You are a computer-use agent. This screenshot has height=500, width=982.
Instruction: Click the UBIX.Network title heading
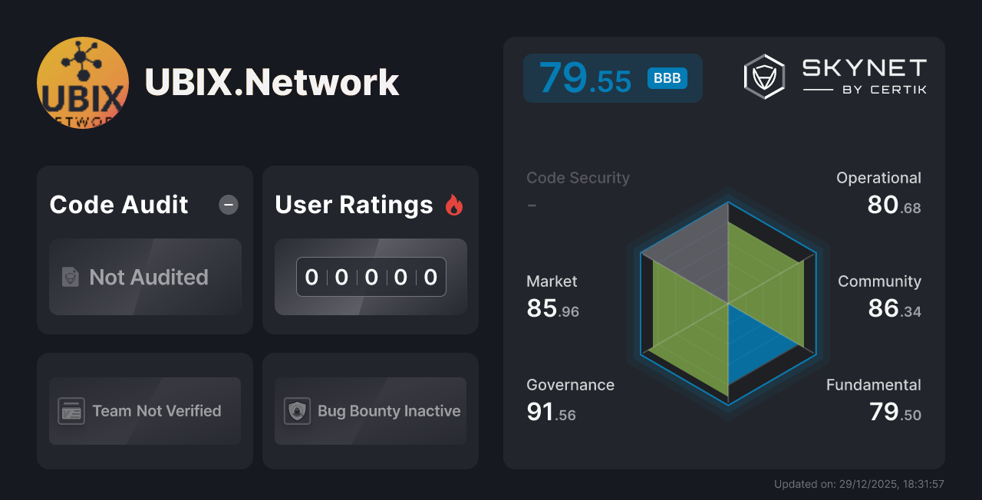tap(272, 82)
